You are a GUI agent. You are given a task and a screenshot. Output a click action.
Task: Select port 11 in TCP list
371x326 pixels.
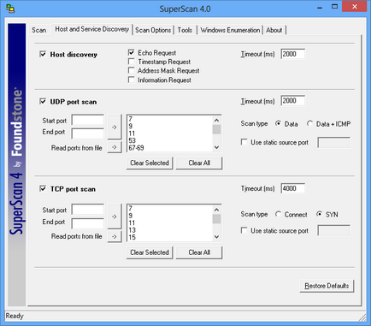[x=170, y=222]
